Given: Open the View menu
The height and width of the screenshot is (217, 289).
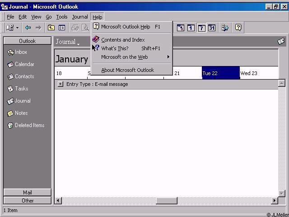Looking at the screenshot, I should coord(36,17).
